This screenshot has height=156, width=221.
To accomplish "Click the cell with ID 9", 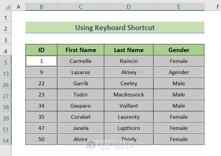I will tap(41, 72).
